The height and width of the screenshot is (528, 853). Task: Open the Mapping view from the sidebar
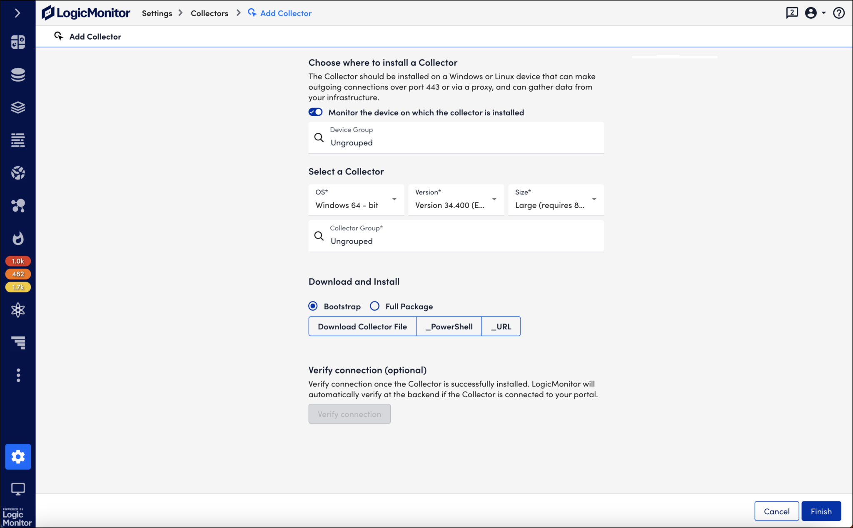coord(18,205)
